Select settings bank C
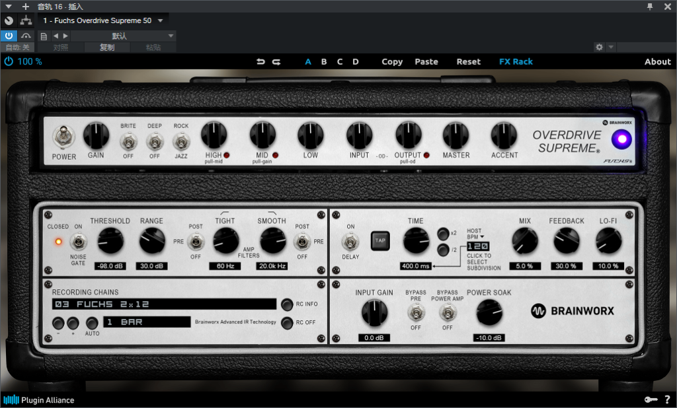The width and height of the screenshot is (677, 408). 340,61
